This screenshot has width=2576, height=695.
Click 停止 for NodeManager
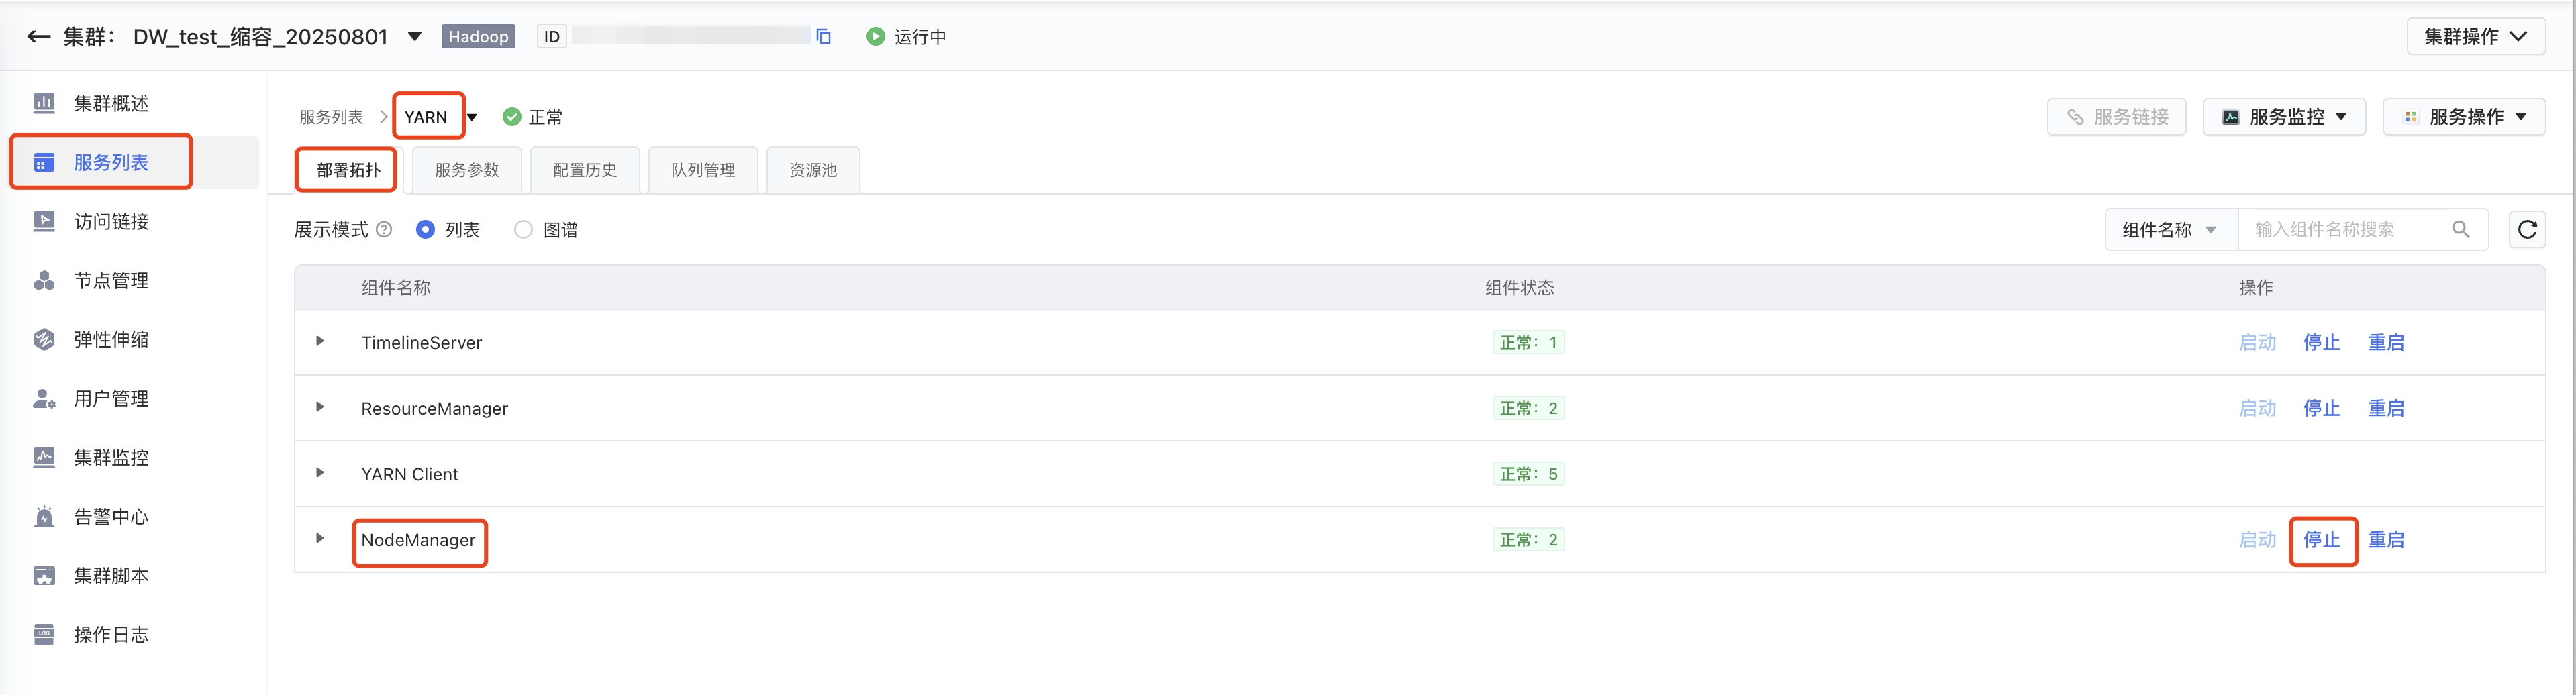(x=2321, y=540)
